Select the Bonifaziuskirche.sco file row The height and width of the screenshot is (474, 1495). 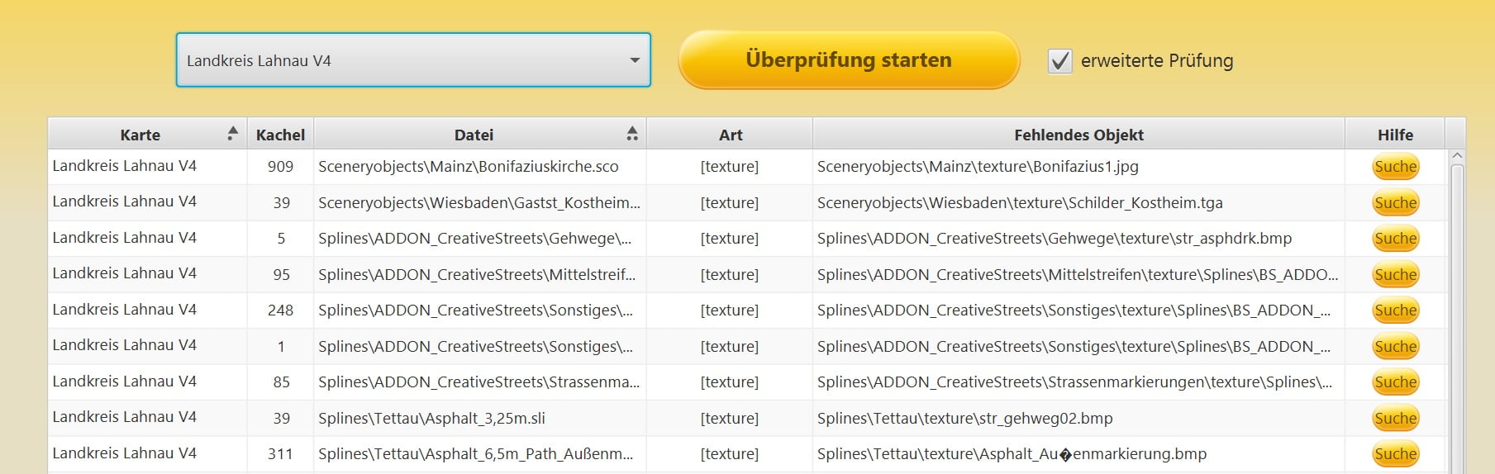point(468,167)
